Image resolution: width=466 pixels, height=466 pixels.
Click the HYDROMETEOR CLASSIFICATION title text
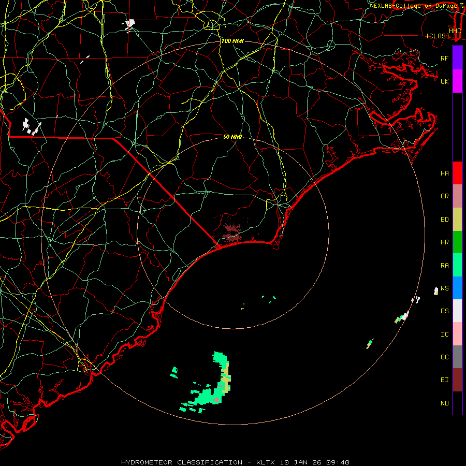[x=182, y=462]
